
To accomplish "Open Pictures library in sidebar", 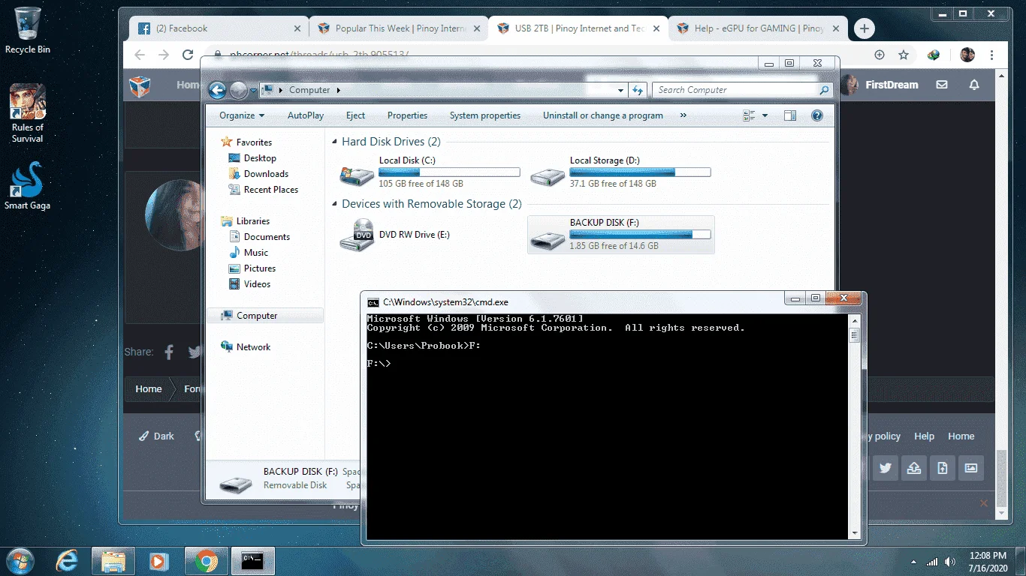I will click(252, 268).
